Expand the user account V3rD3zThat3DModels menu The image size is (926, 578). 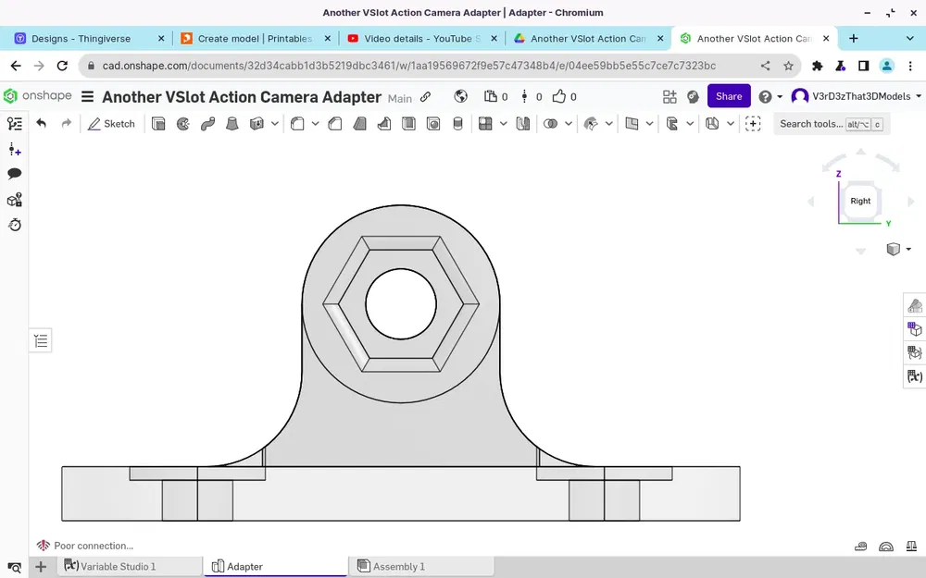pos(856,96)
